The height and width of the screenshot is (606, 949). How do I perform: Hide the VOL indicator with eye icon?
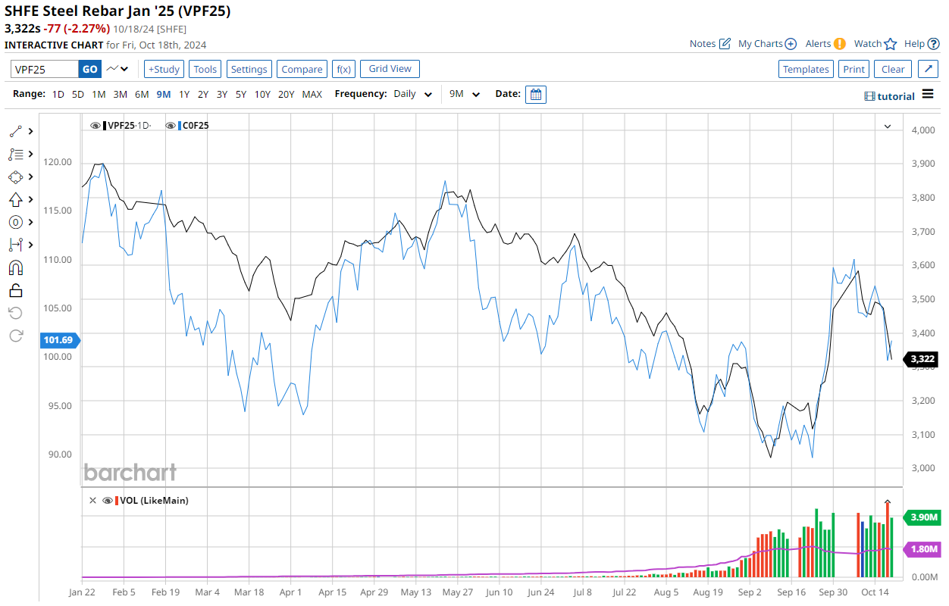(108, 501)
